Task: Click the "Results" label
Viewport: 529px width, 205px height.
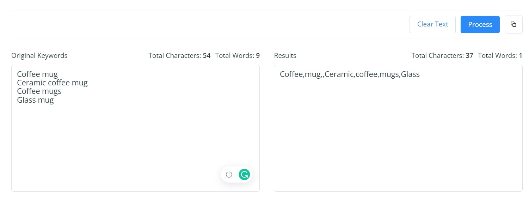Action: (x=285, y=55)
